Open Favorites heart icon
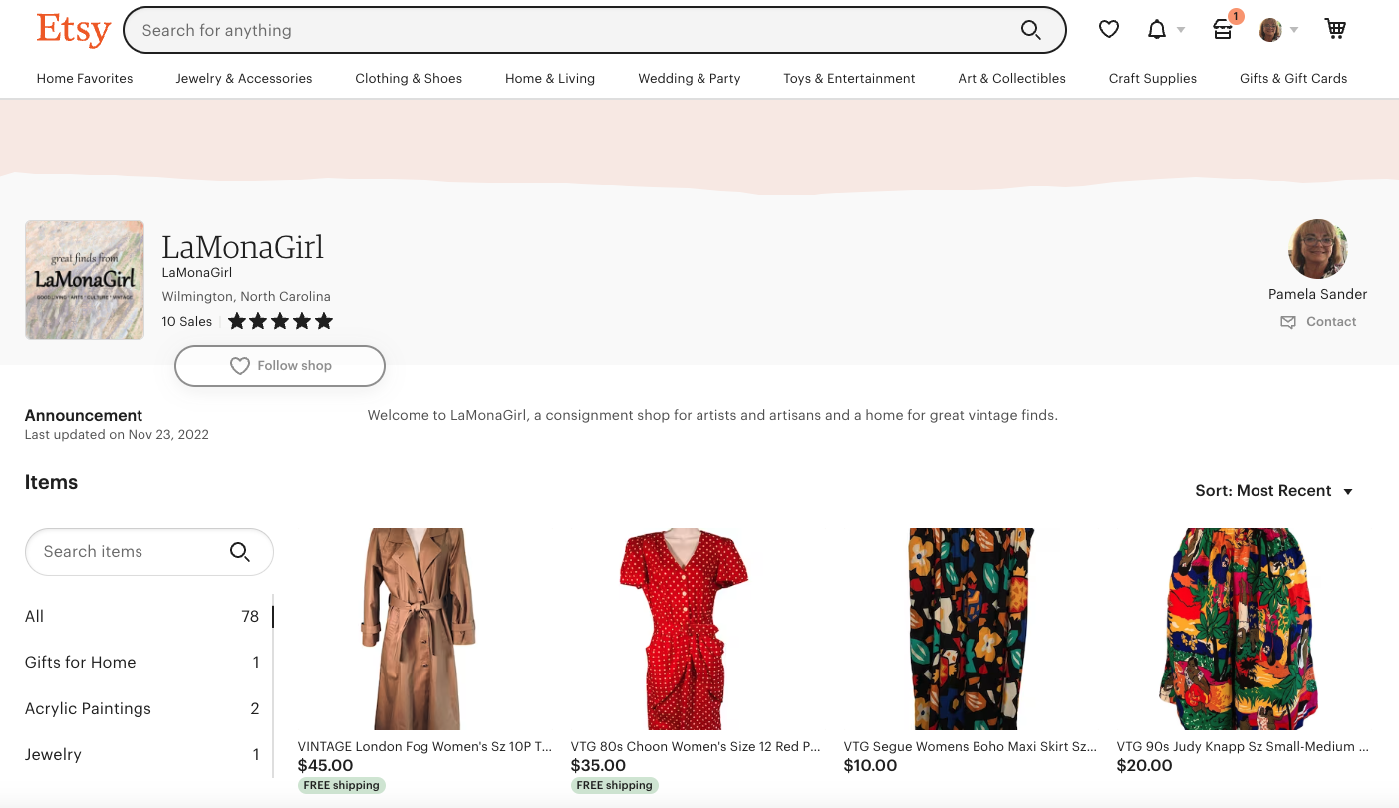1399x808 pixels. pyautogui.click(x=1108, y=30)
